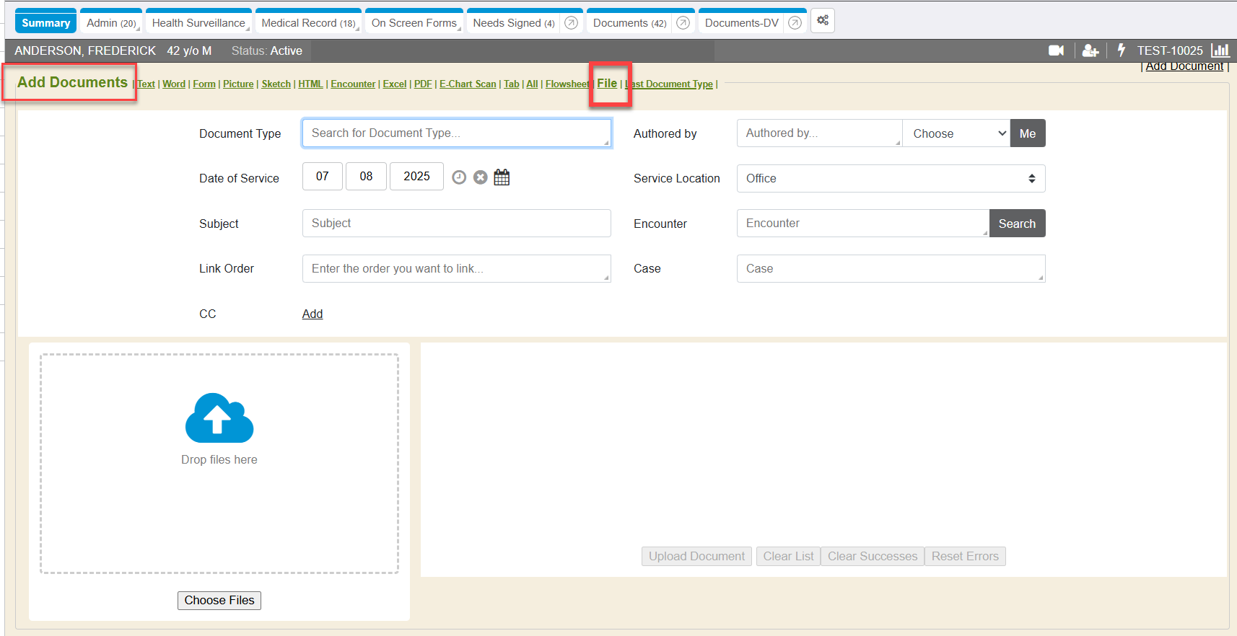
Task: Click the add user icon in patient bar
Action: 1090,50
